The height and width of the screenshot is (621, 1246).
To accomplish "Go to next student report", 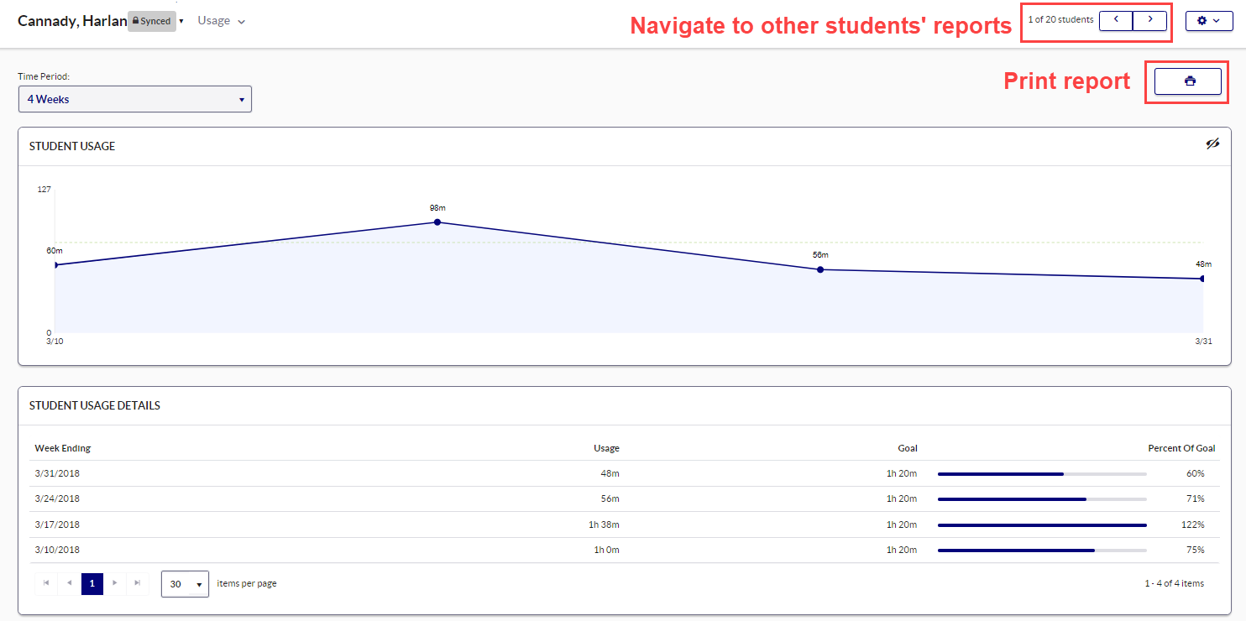I will pos(1150,19).
